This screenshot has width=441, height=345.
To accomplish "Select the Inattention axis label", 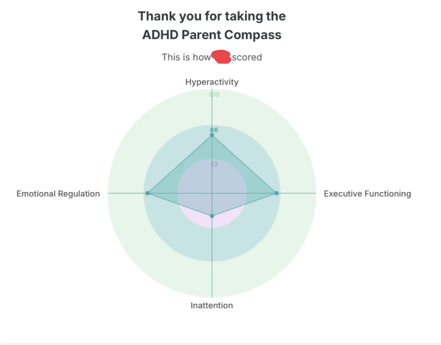I will coord(212,305).
